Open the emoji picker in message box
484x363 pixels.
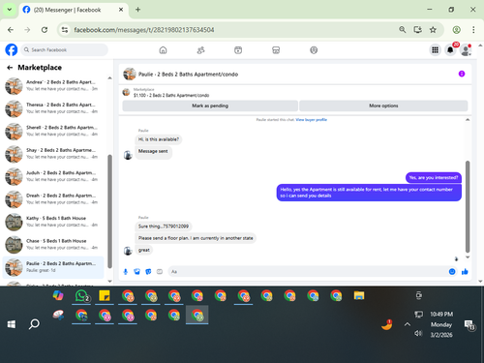(452, 272)
